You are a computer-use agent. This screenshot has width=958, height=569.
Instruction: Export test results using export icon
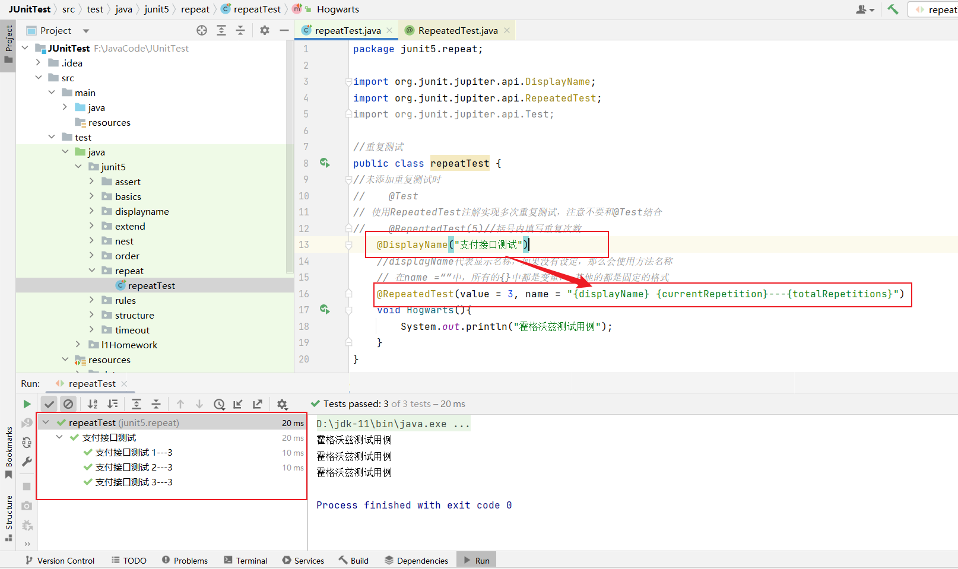(x=258, y=404)
